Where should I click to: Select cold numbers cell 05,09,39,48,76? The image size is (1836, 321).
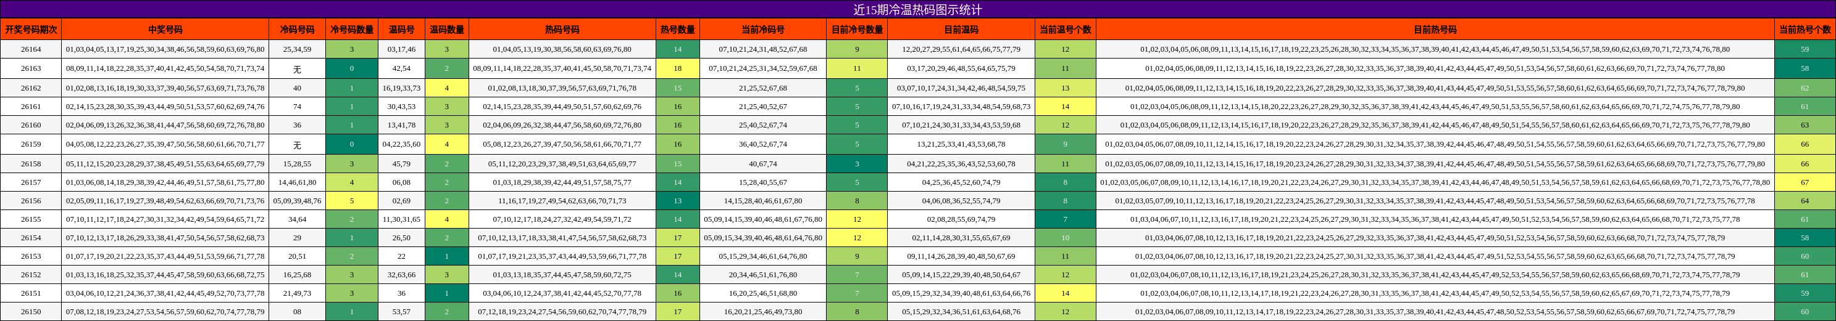(x=296, y=201)
